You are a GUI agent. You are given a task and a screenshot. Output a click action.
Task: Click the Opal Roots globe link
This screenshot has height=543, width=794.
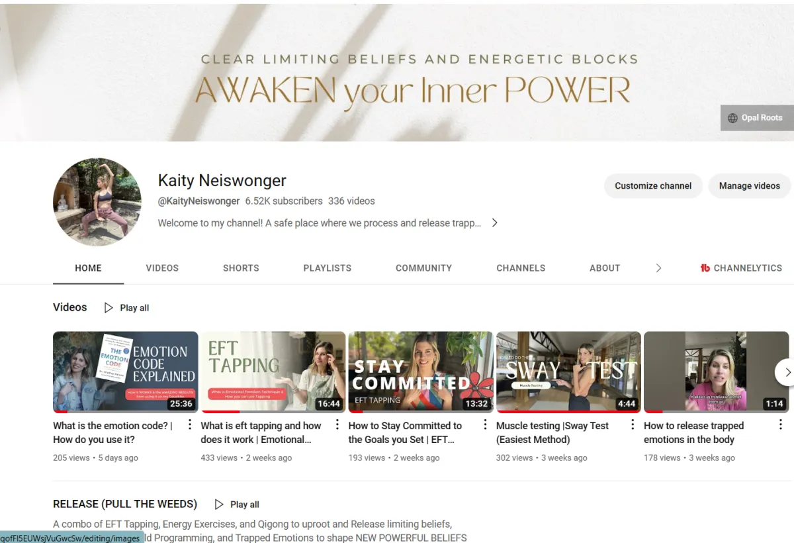pos(755,118)
